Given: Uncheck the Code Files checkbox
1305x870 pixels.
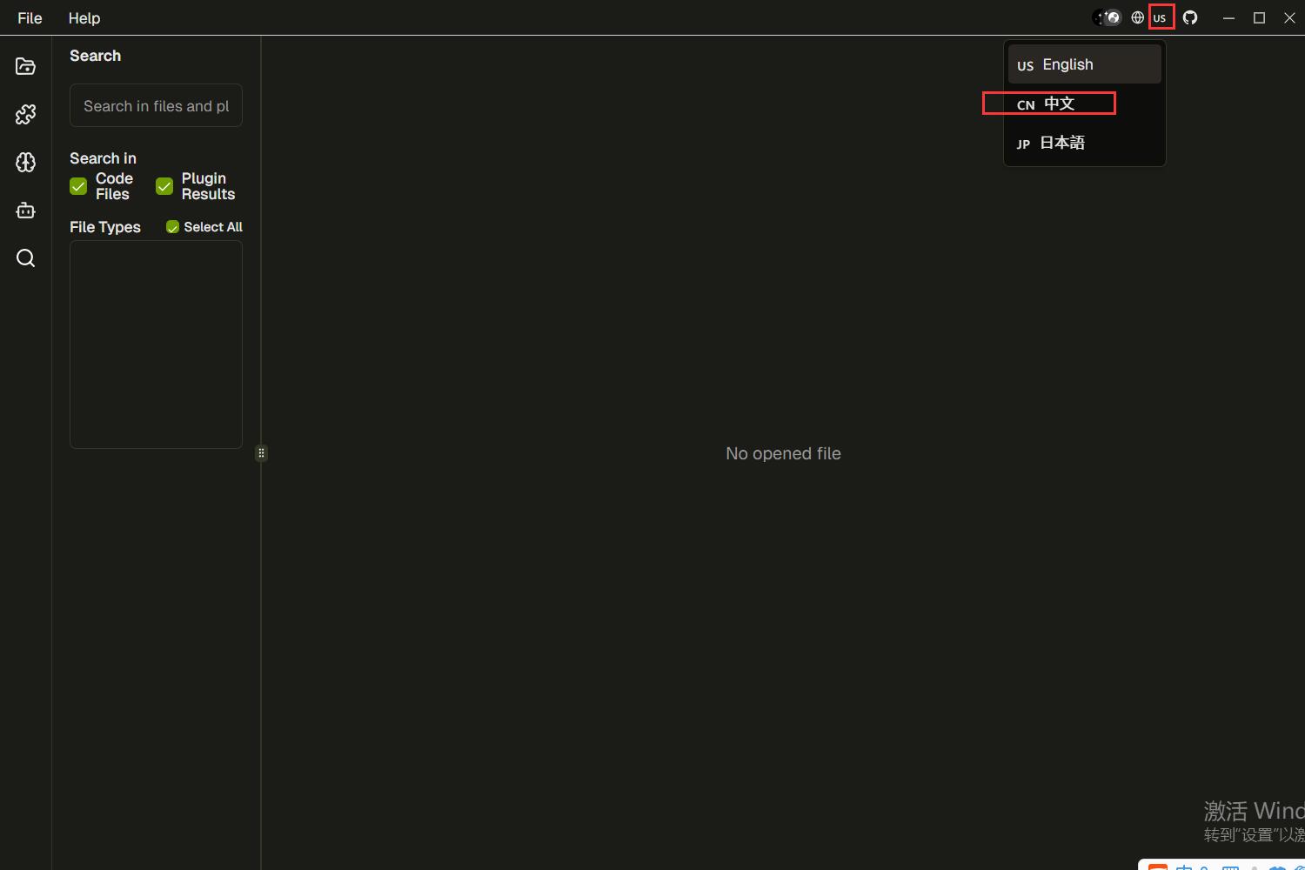Looking at the screenshot, I should 78,186.
